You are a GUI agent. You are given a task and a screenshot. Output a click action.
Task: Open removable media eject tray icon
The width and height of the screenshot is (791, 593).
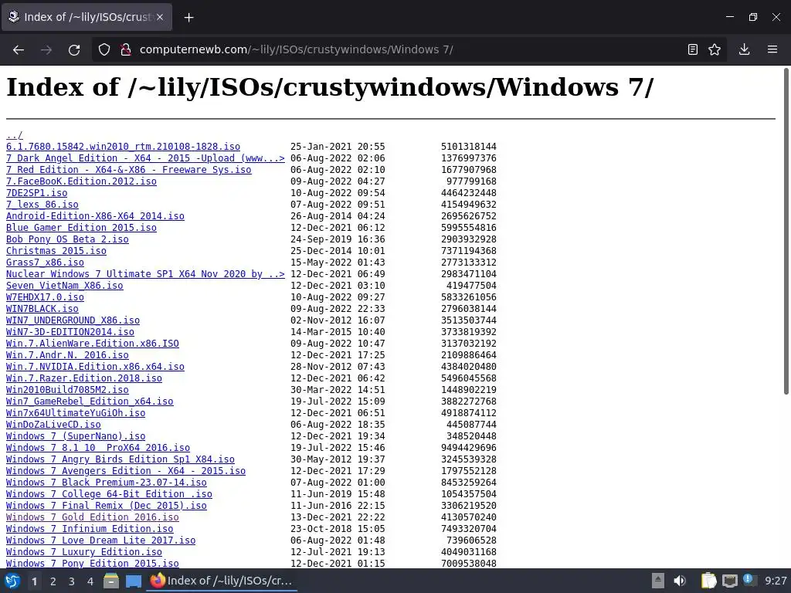pos(658,581)
